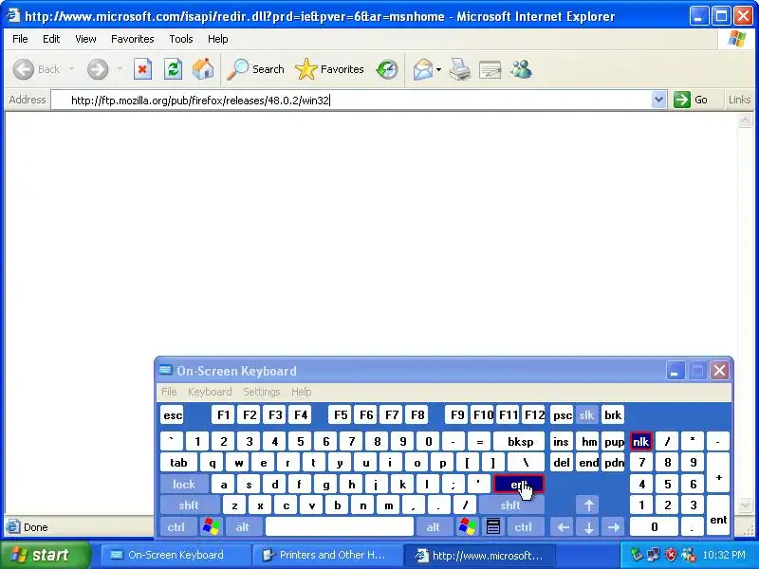Viewport: 759px width, 569px height.
Task: Click the left Windows logo key on keyboard
Action: [212, 526]
